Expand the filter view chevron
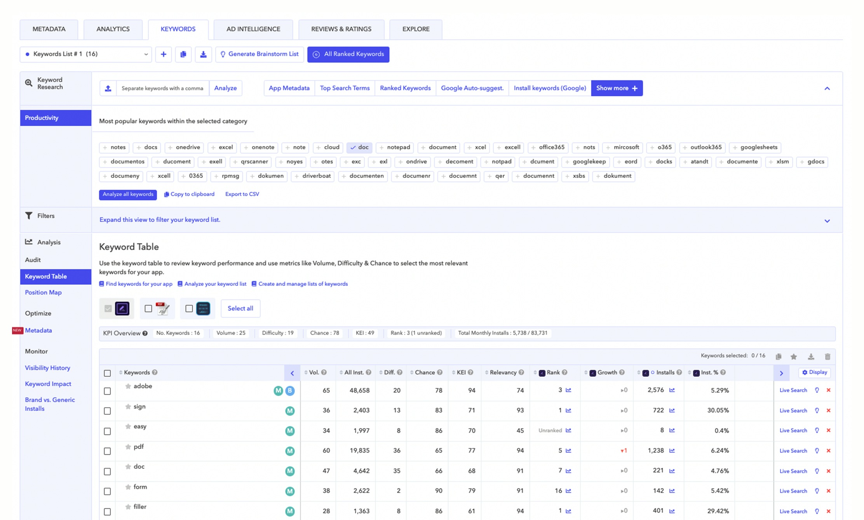864x520 pixels. tap(827, 221)
